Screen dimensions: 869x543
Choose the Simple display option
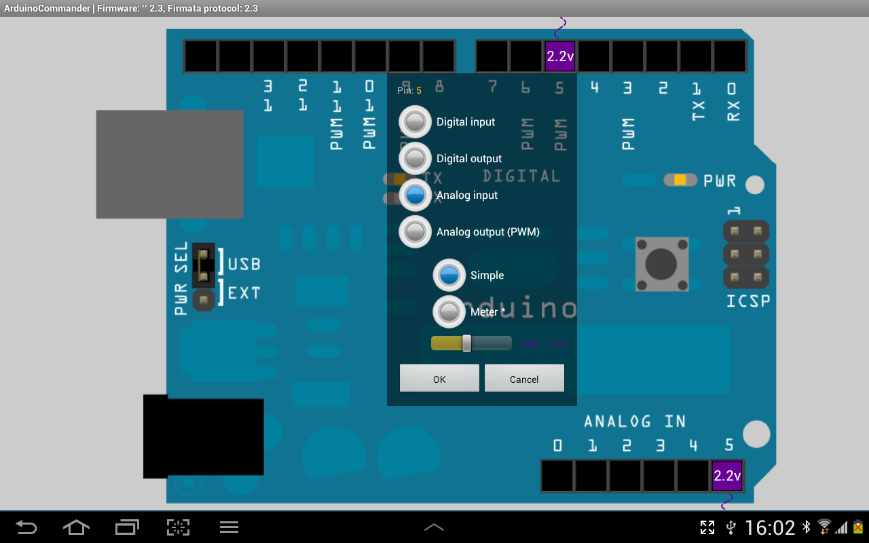449,276
